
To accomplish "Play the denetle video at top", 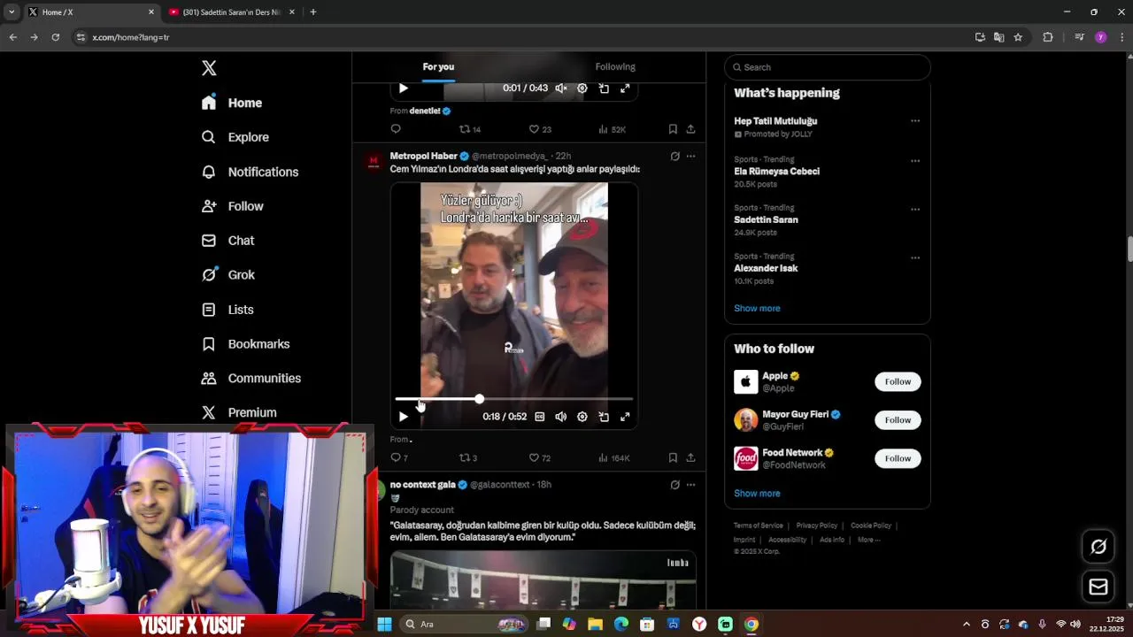I will [x=403, y=88].
